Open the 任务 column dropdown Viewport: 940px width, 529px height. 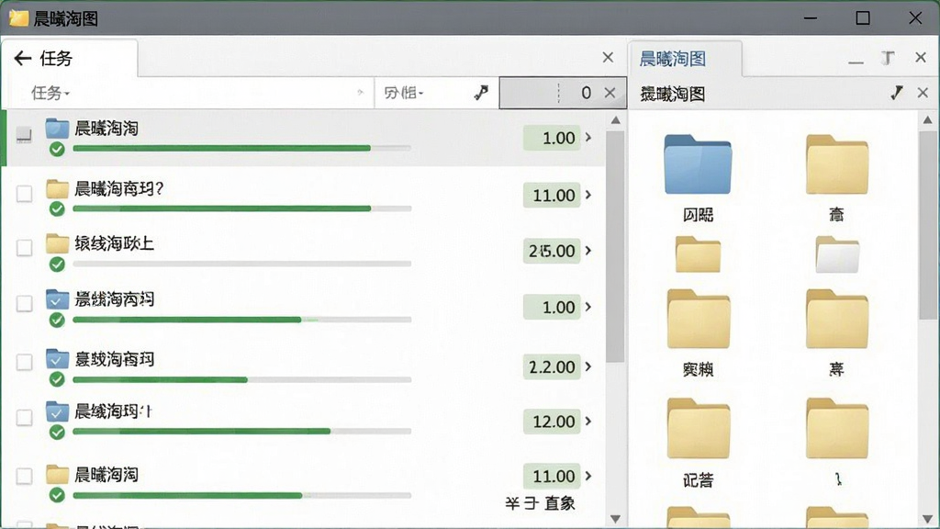pos(50,93)
